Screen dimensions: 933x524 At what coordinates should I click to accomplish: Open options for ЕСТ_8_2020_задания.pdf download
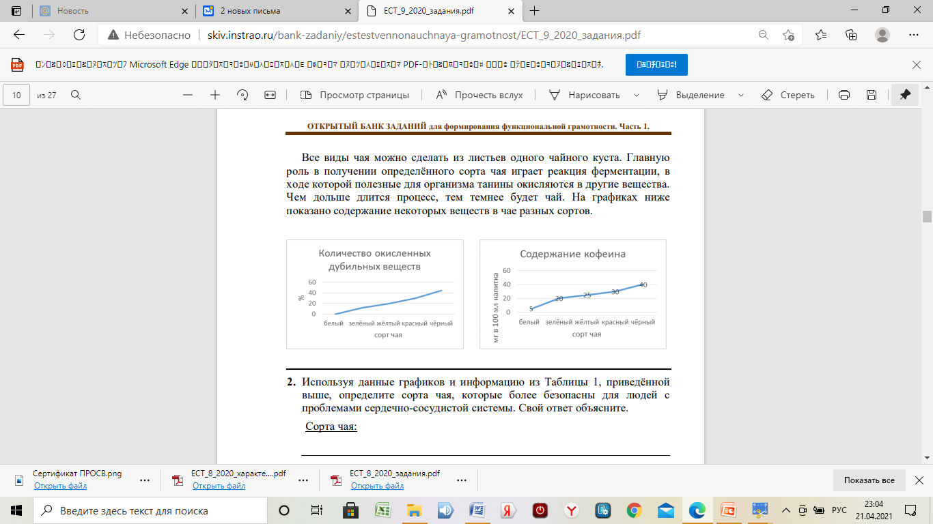(462, 480)
